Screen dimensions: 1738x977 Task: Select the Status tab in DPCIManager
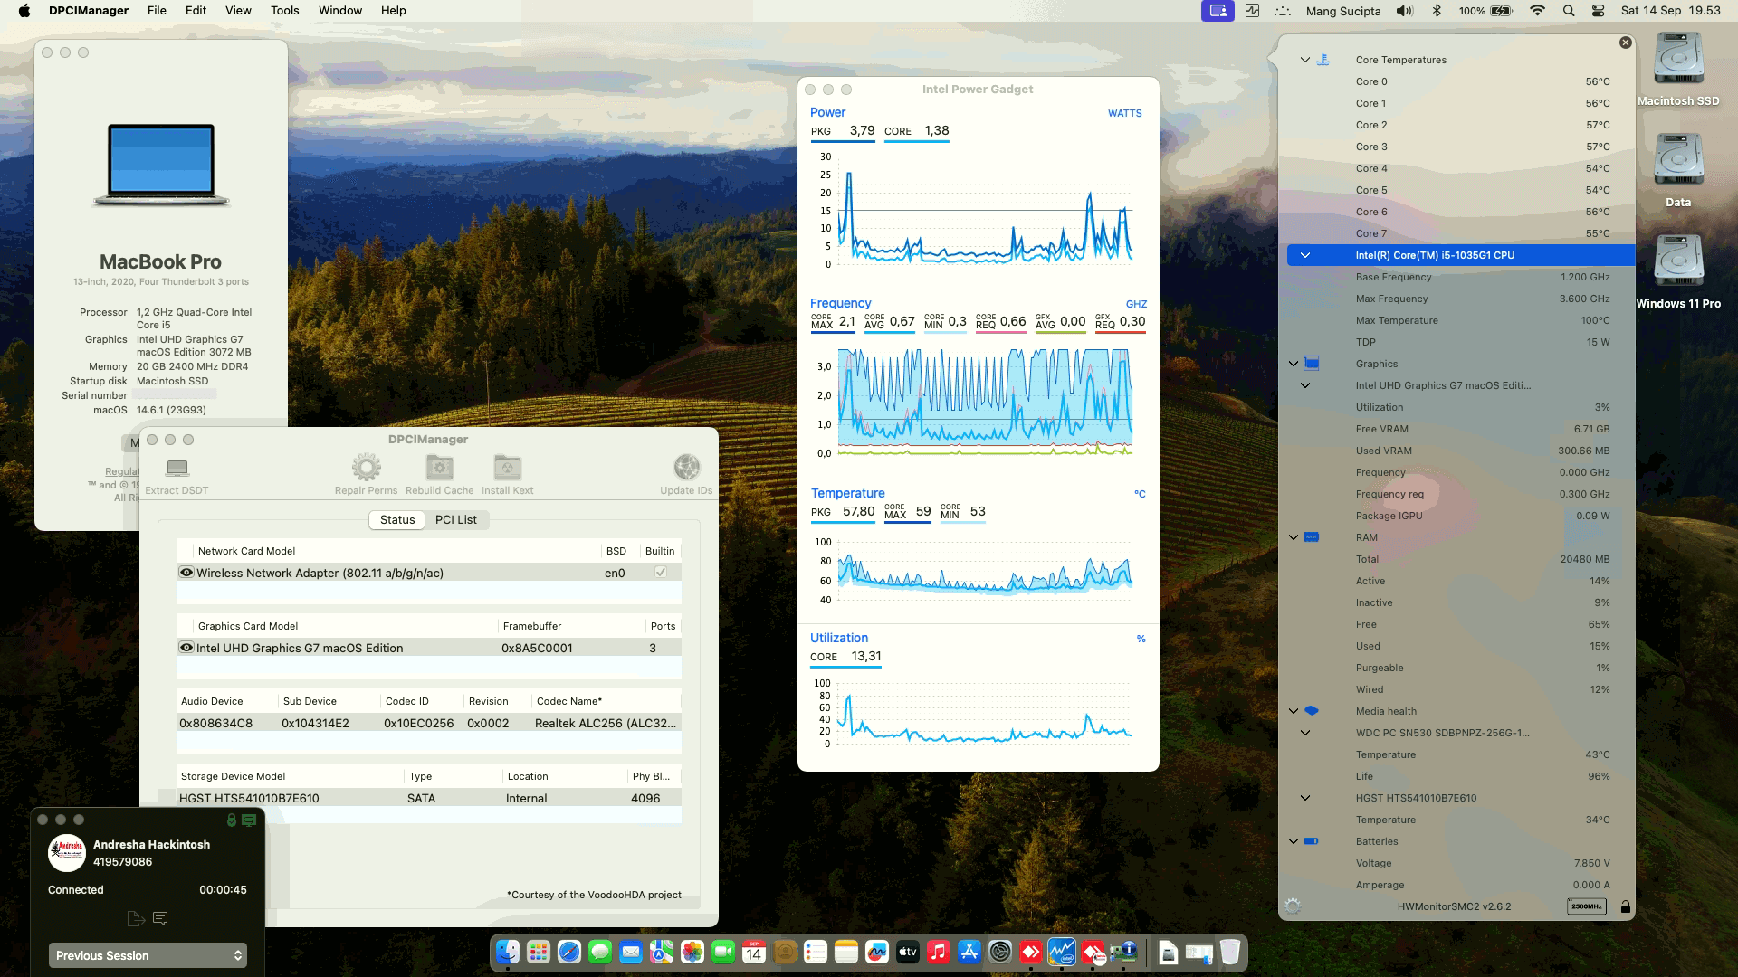(x=397, y=519)
